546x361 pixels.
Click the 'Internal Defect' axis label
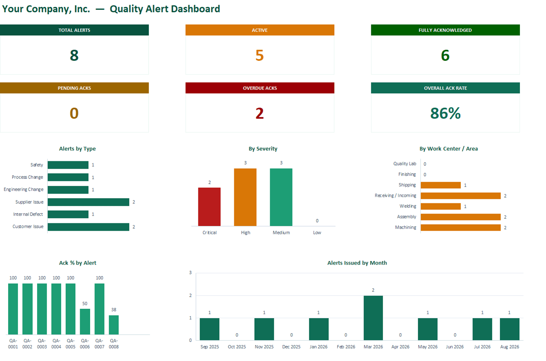28,214
